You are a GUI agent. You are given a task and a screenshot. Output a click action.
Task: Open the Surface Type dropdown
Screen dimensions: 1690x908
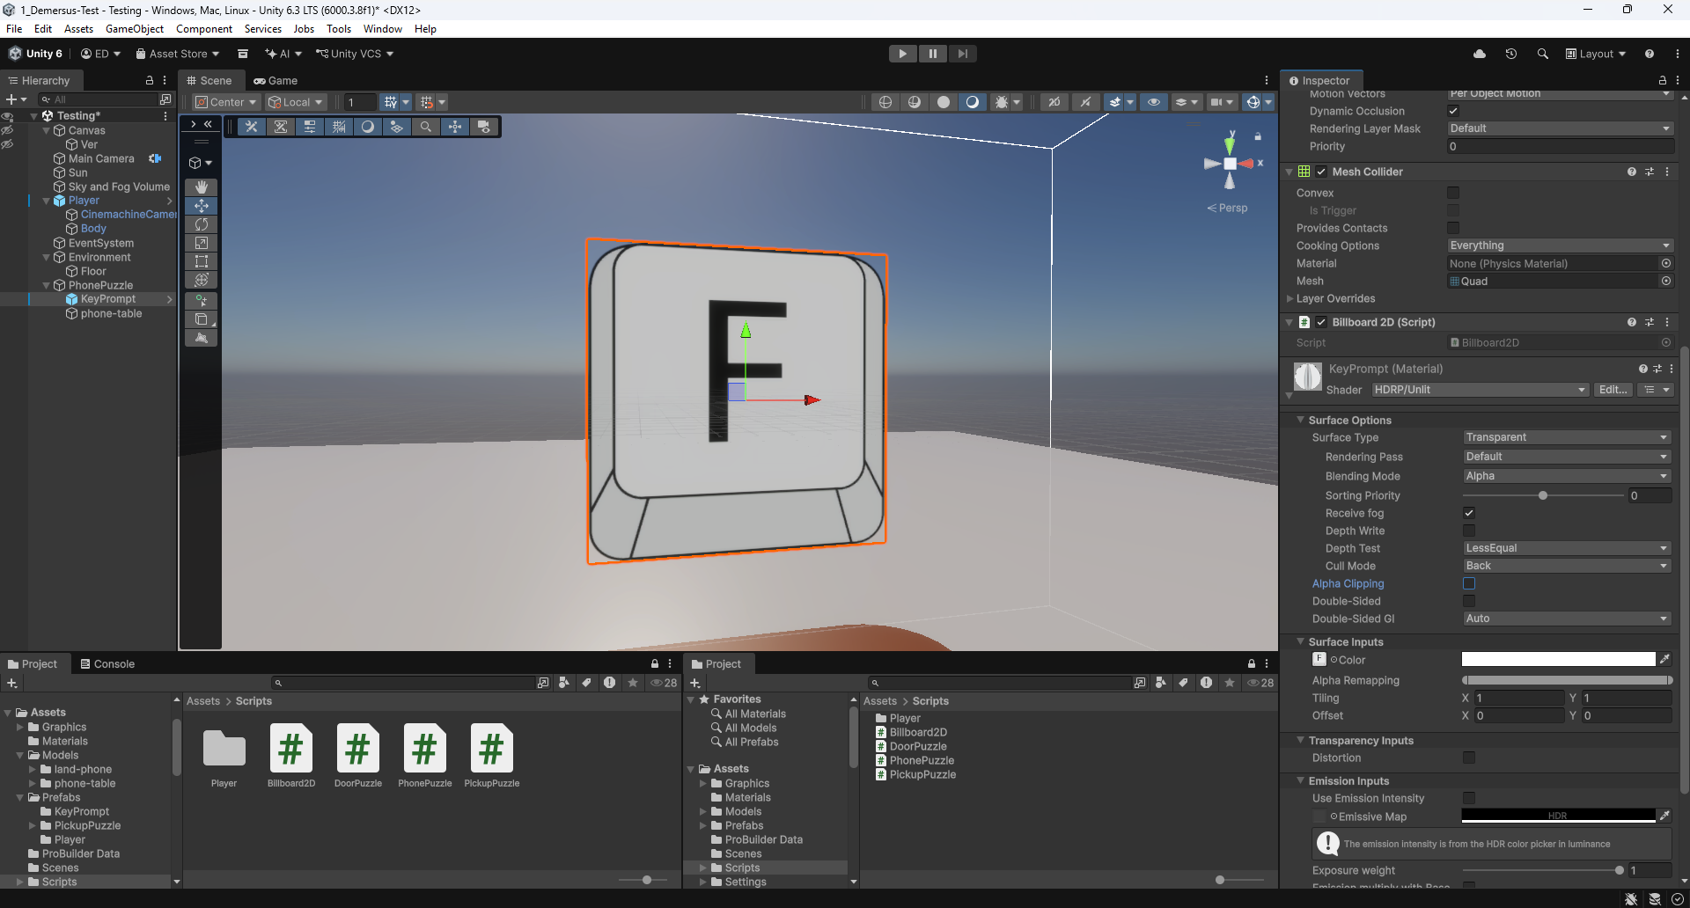[x=1566, y=437]
